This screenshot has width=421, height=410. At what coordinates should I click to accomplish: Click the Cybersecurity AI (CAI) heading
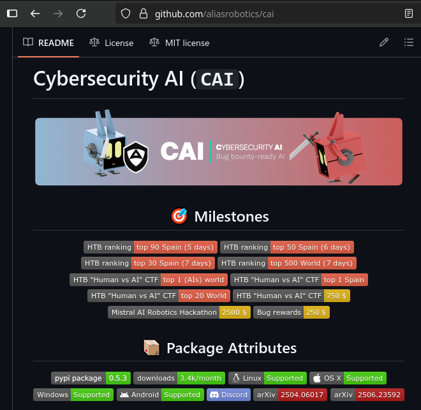(139, 79)
